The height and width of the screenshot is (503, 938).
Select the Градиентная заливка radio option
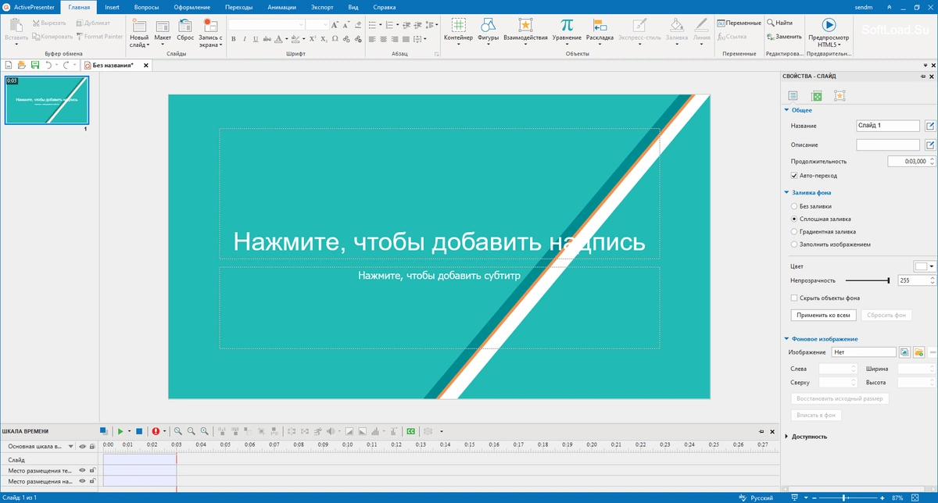794,232
